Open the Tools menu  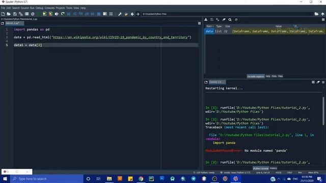coord(69,8)
